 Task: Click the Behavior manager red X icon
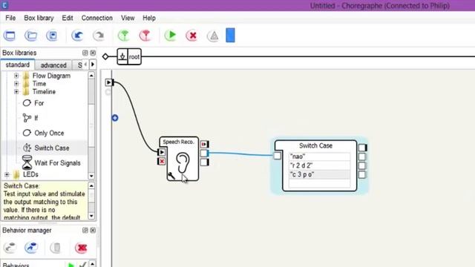tap(81, 248)
